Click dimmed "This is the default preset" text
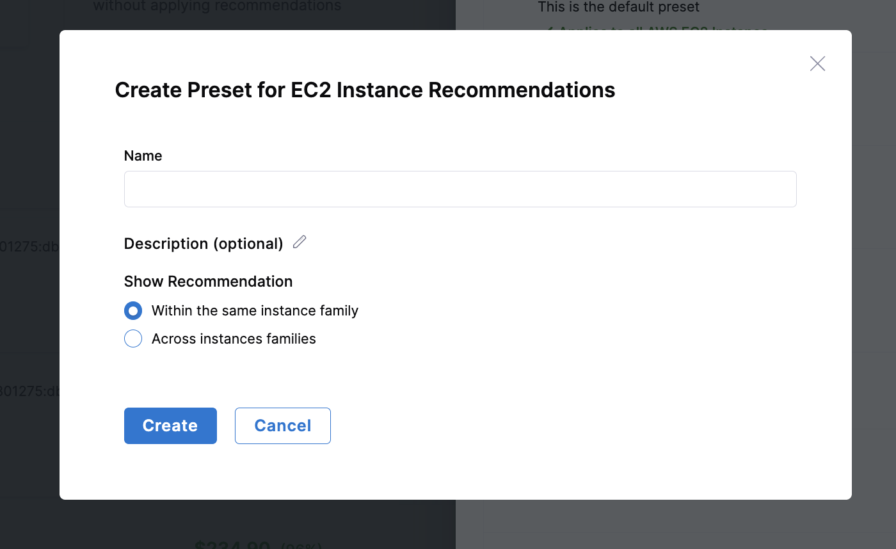The height and width of the screenshot is (549, 896). click(618, 8)
